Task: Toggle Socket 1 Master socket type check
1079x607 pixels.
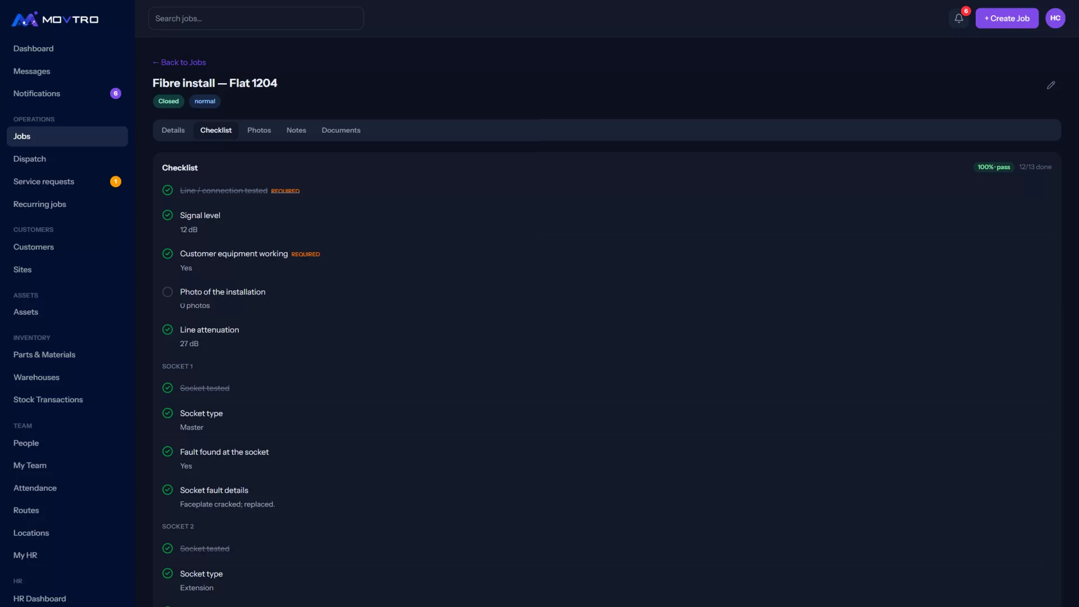Action: coord(167,413)
